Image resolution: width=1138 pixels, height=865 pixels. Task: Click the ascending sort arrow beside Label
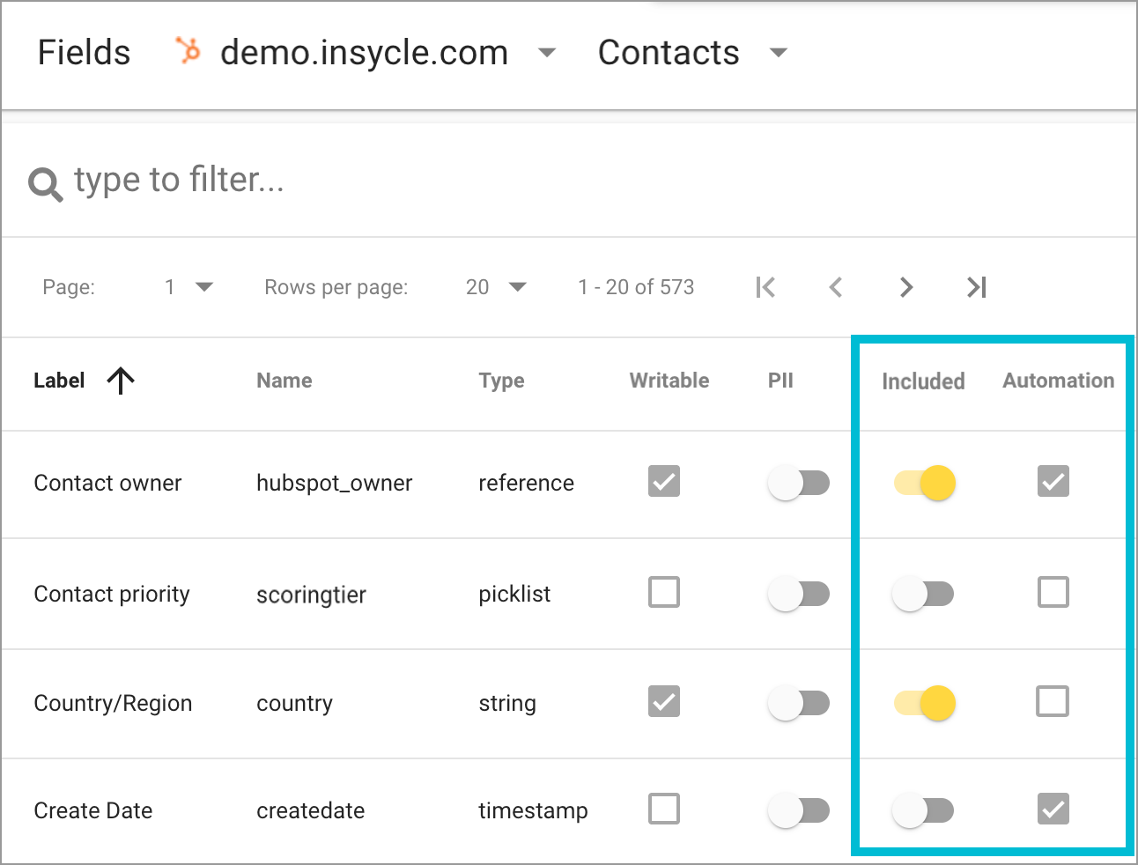pos(121,380)
